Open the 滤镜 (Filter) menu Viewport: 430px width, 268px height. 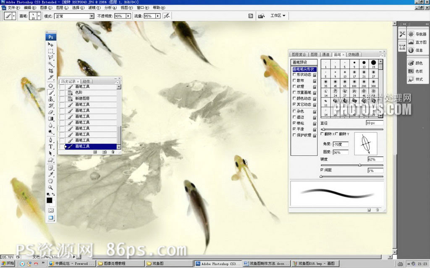94,8
